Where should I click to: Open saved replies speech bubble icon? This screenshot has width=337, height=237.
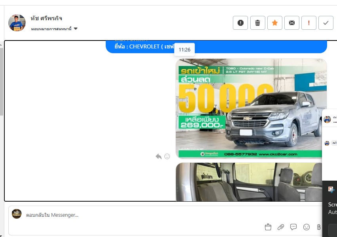(x=293, y=227)
